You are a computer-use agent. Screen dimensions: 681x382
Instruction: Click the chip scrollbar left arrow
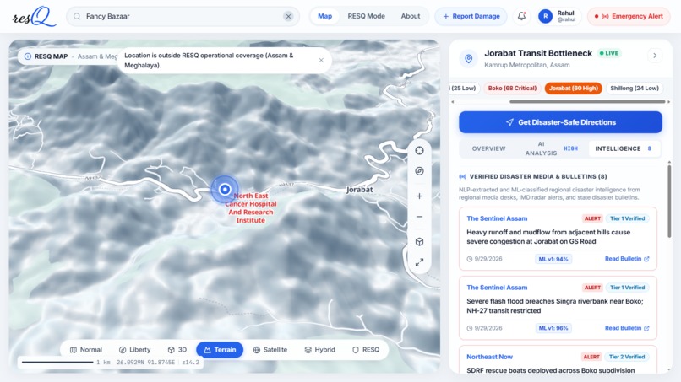click(453, 102)
